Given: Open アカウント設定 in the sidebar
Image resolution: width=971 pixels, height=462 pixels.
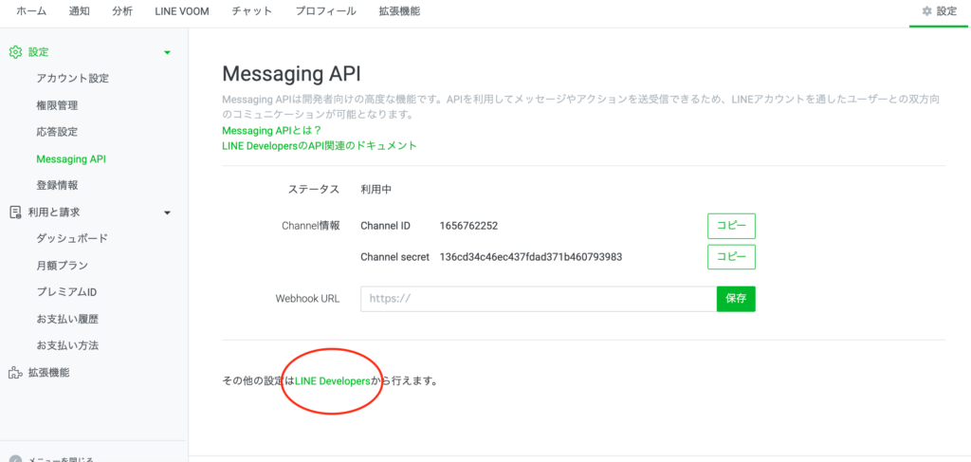Looking at the screenshot, I should (x=72, y=79).
